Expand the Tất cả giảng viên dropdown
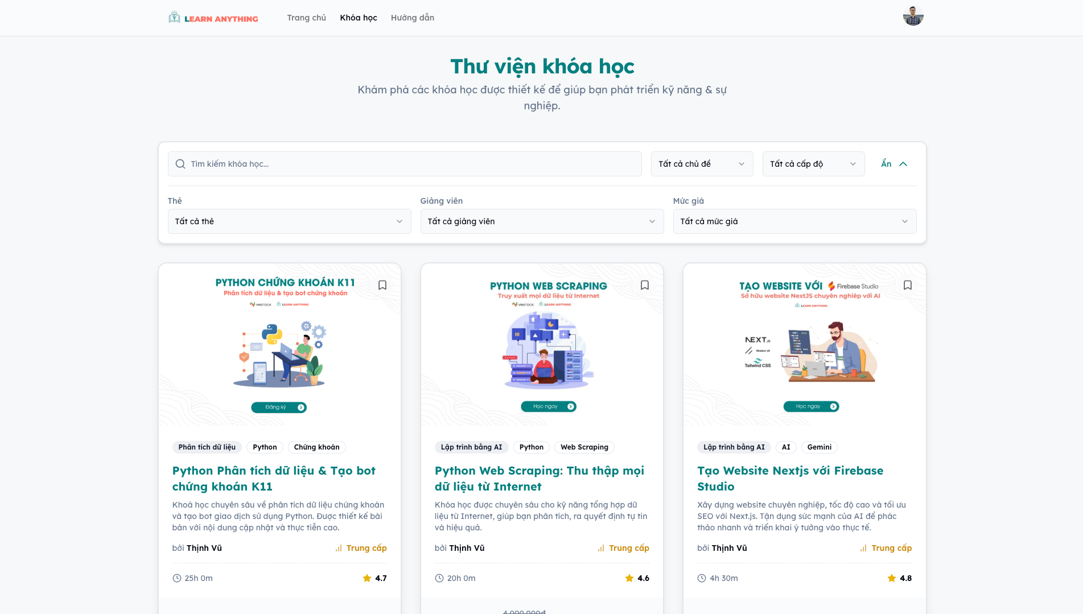Image resolution: width=1083 pixels, height=614 pixels. pos(542,221)
